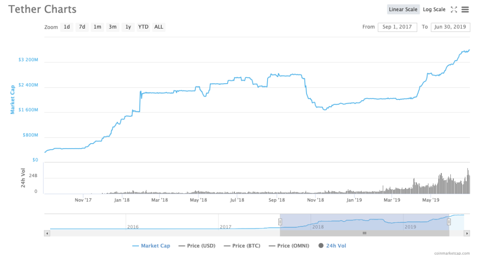Enable Price (OMNI) series in legend
This screenshot has width=484, height=255.
pos(289,246)
